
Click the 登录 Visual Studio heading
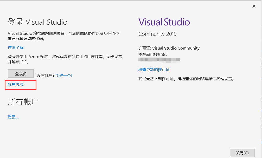coord(37,22)
